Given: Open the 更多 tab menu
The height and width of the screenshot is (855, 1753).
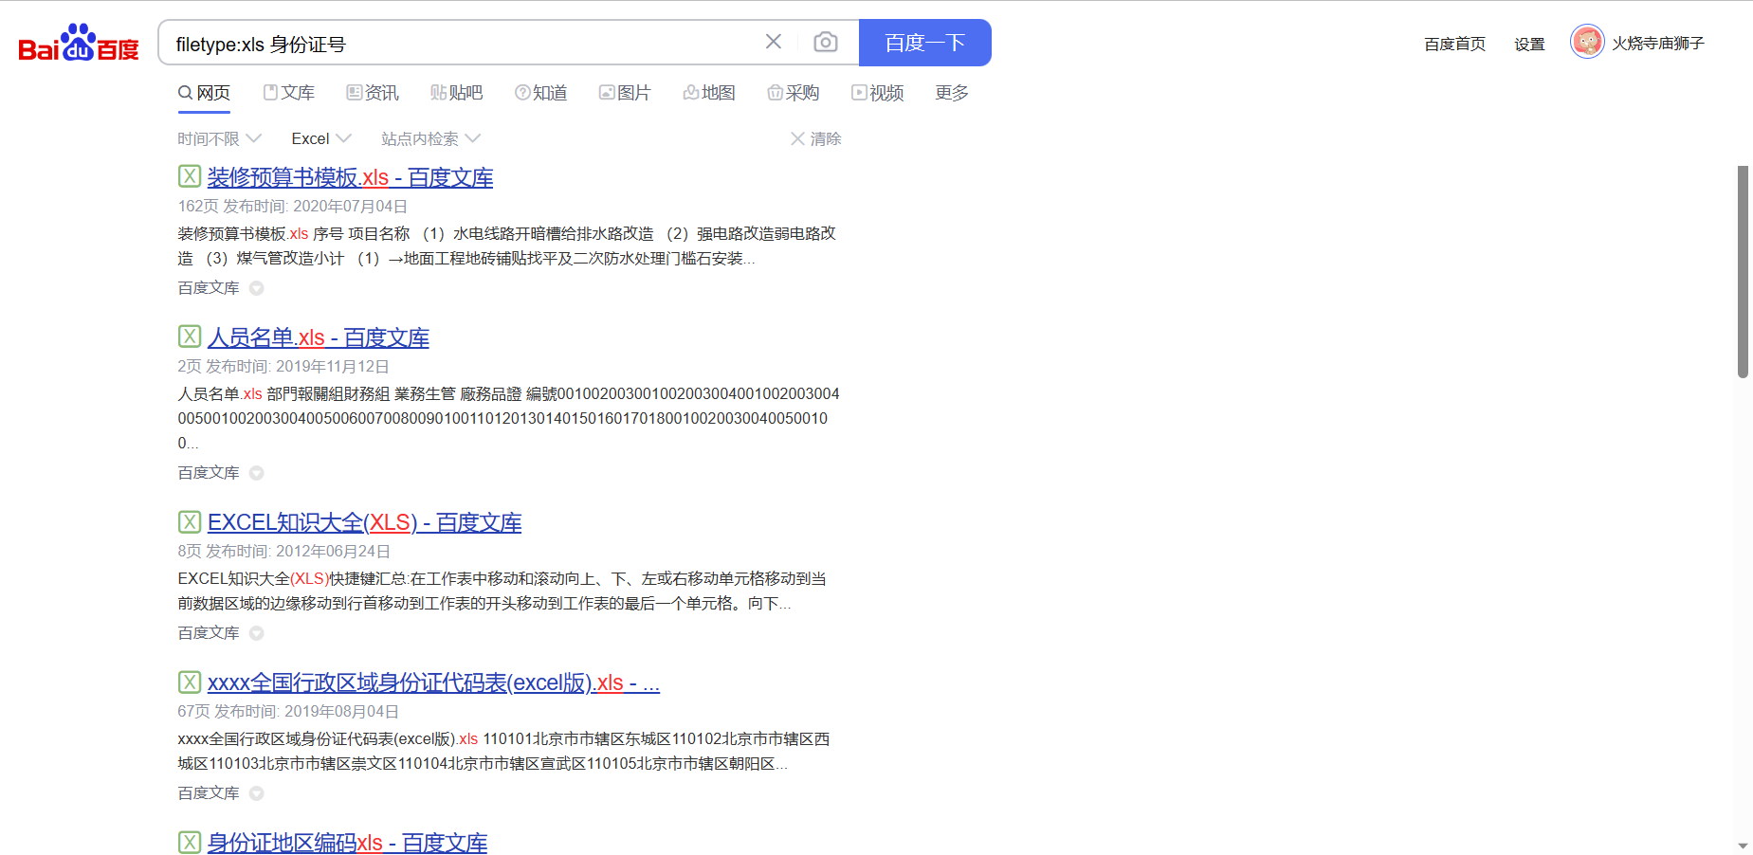Looking at the screenshot, I should click(x=952, y=93).
